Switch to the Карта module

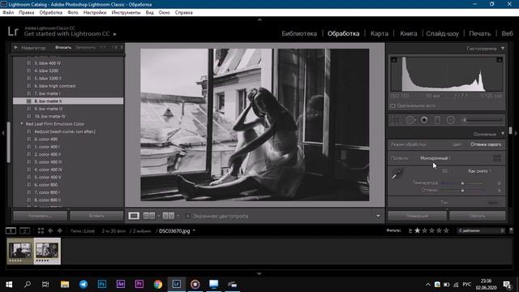(x=380, y=33)
